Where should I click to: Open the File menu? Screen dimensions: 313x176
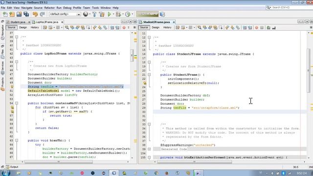pos(3,8)
